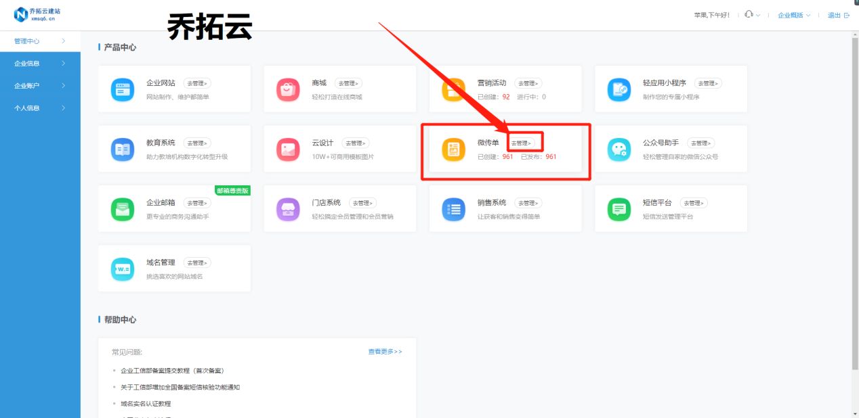This screenshot has height=418, width=859.
Task: Click the 营销活动 orange icon
Action: coord(453,89)
